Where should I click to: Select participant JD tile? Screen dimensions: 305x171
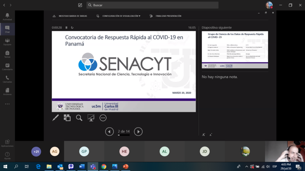(x=205, y=151)
